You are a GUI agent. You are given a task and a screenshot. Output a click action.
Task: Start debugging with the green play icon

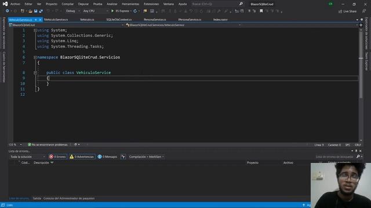112,11
